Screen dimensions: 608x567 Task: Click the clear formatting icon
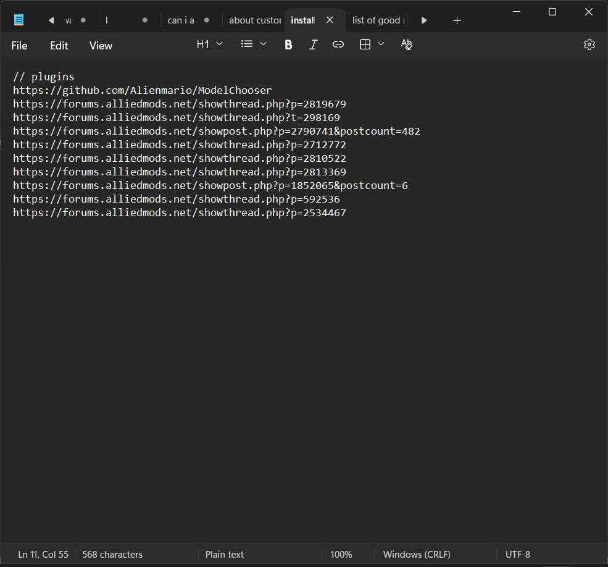(406, 44)
